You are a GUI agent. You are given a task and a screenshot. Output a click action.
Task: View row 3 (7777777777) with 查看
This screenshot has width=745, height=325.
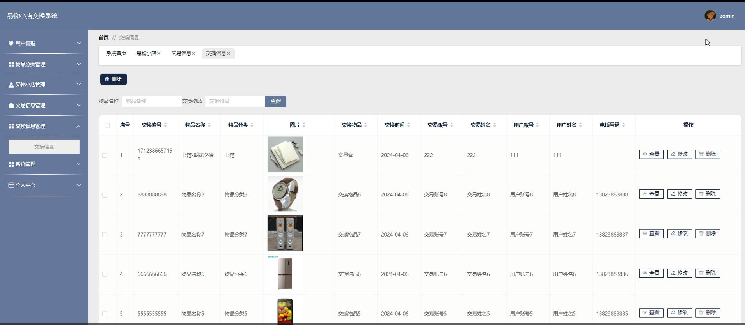click(x=651, y=233)
